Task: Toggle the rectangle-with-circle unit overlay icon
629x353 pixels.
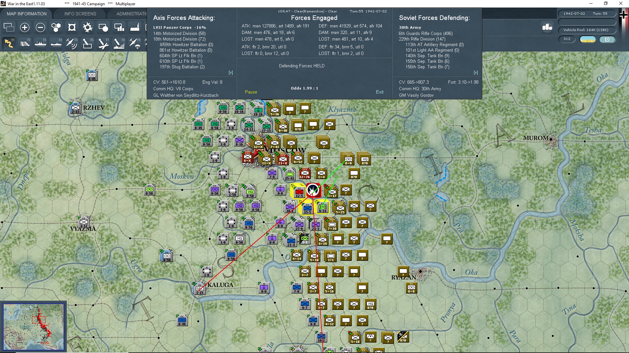Action: [103, 27]
